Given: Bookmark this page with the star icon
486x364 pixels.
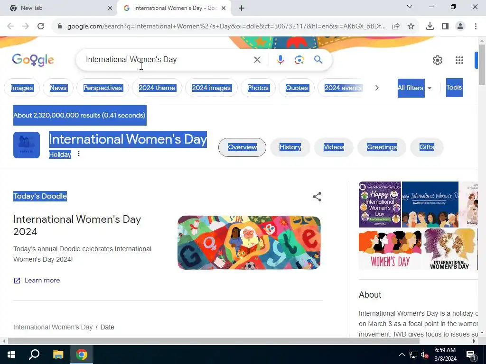Looking at the screenshot, I should point(411,27).
